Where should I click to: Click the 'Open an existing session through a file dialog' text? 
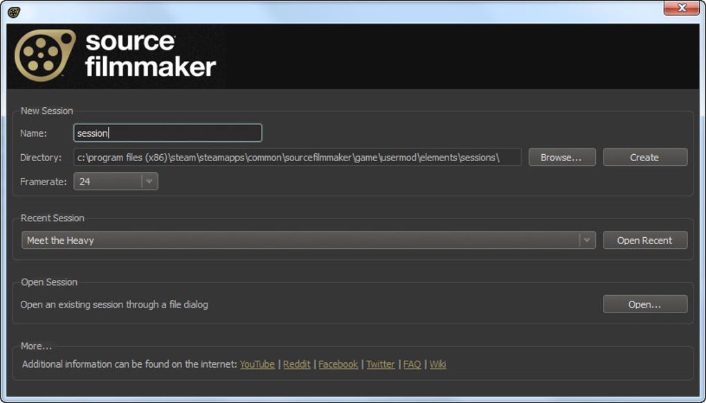(x=114, y=305)
